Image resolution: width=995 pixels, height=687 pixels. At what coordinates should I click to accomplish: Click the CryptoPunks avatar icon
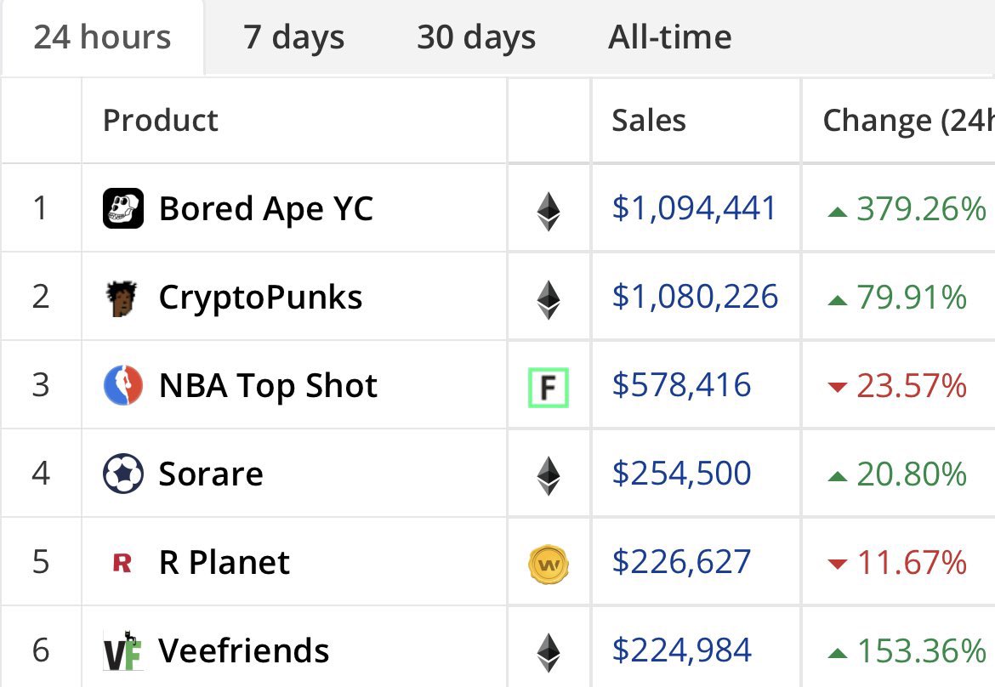(122, 298)
